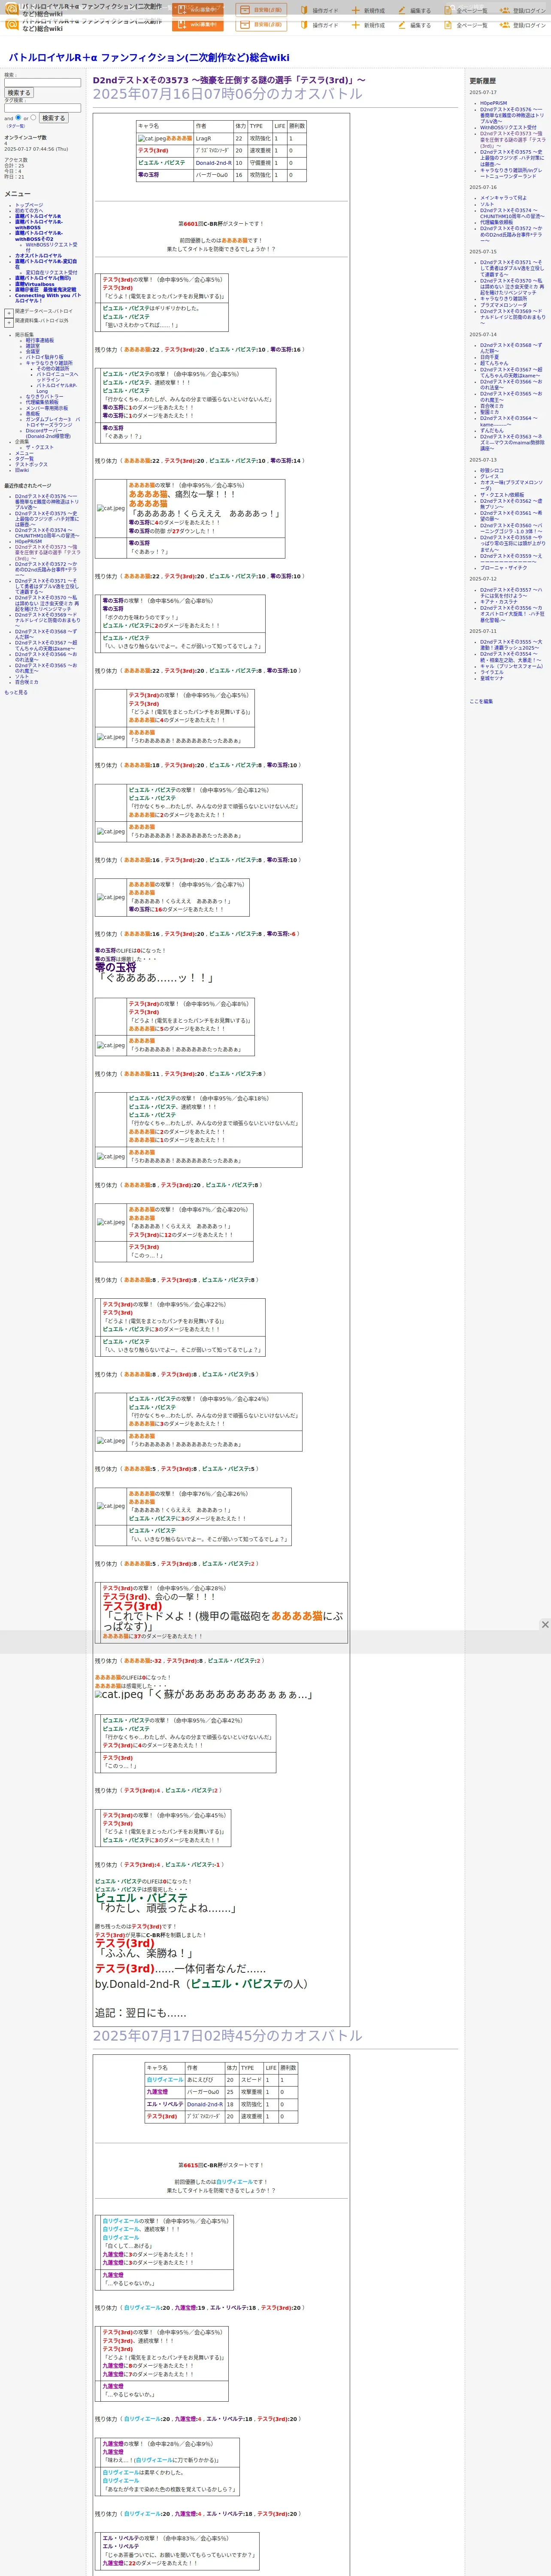Open 旧wiki link in the menu
The image size is (551, 2576).
click(x=22, y=470)
